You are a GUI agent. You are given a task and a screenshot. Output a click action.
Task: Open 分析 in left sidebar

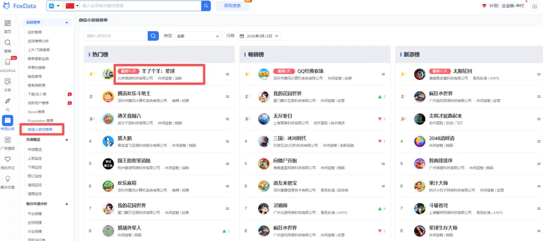coord(7,85)
